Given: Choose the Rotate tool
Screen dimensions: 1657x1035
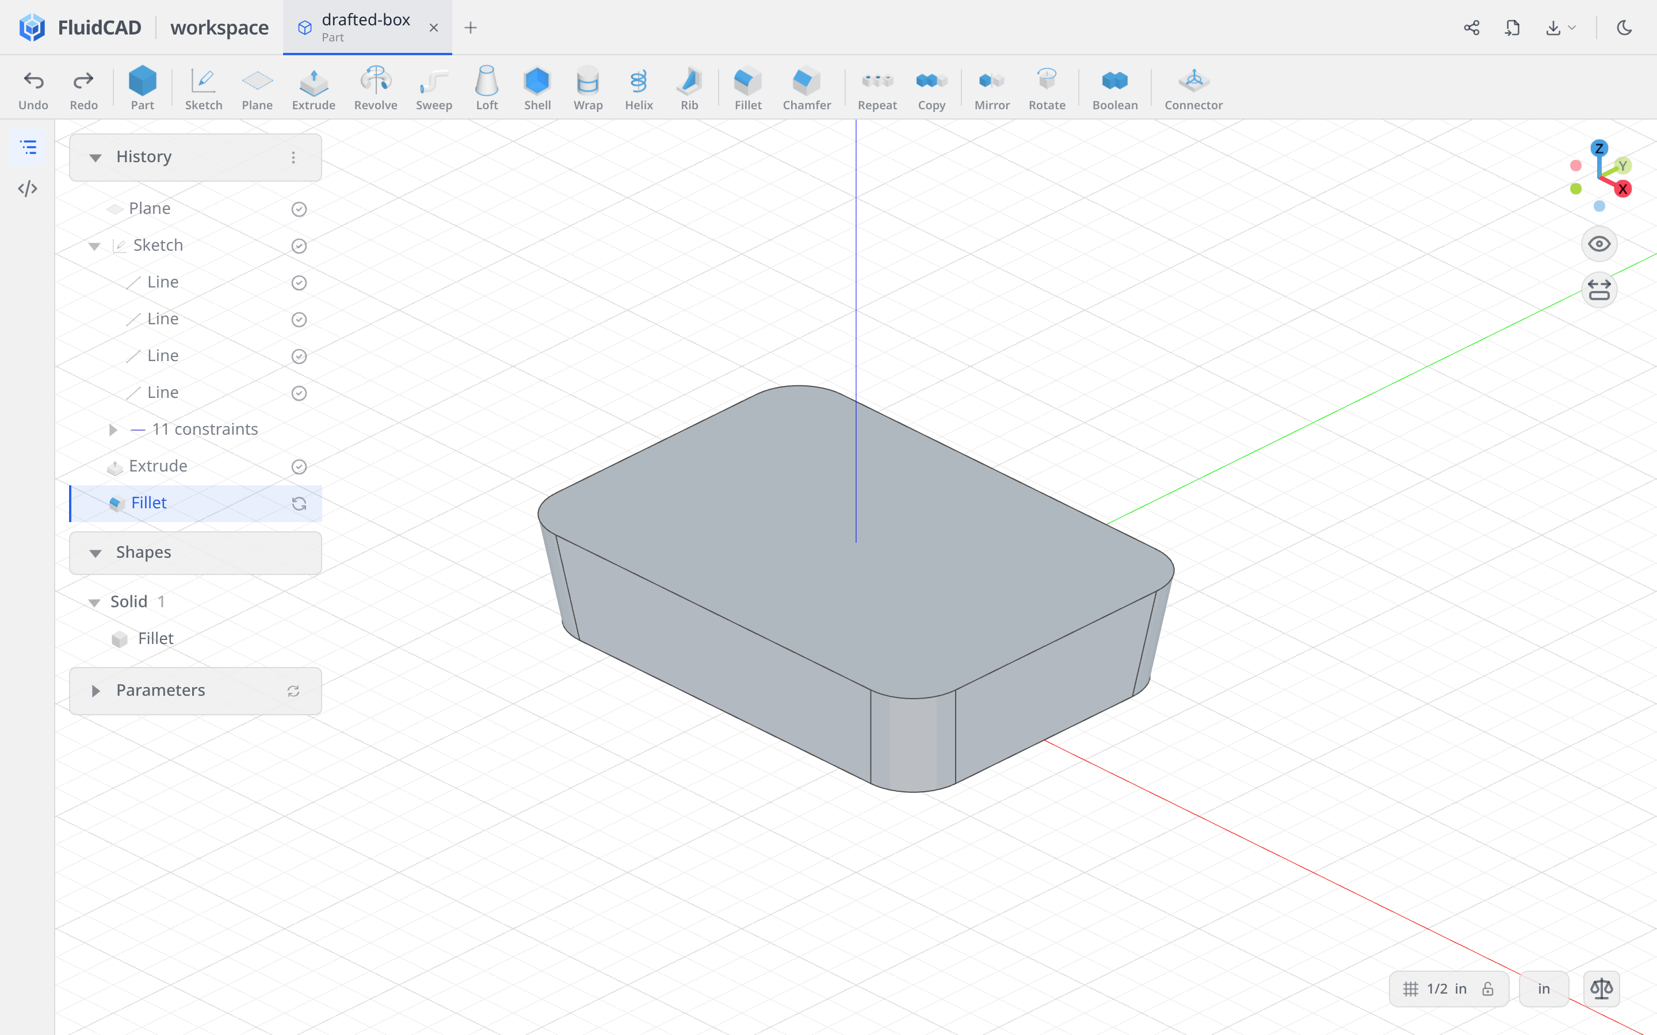Looking at the screenshot, I should (x=1047, y=89).
